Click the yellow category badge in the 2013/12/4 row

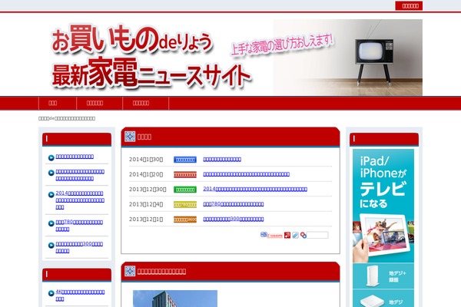coord(185,204)
